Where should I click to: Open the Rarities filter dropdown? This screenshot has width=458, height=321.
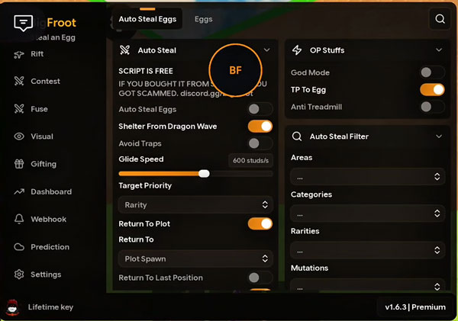point(367,250)
